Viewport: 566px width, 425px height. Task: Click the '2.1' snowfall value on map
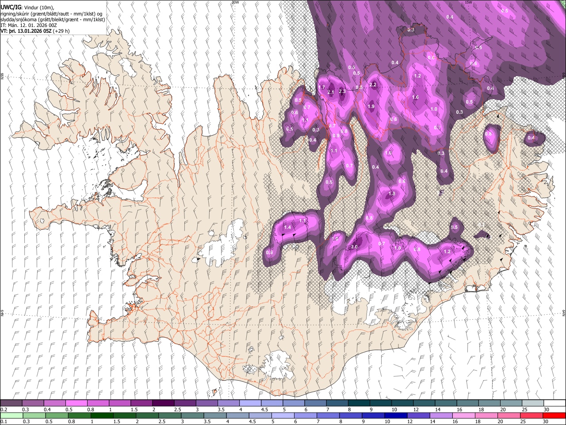[331, 92]
